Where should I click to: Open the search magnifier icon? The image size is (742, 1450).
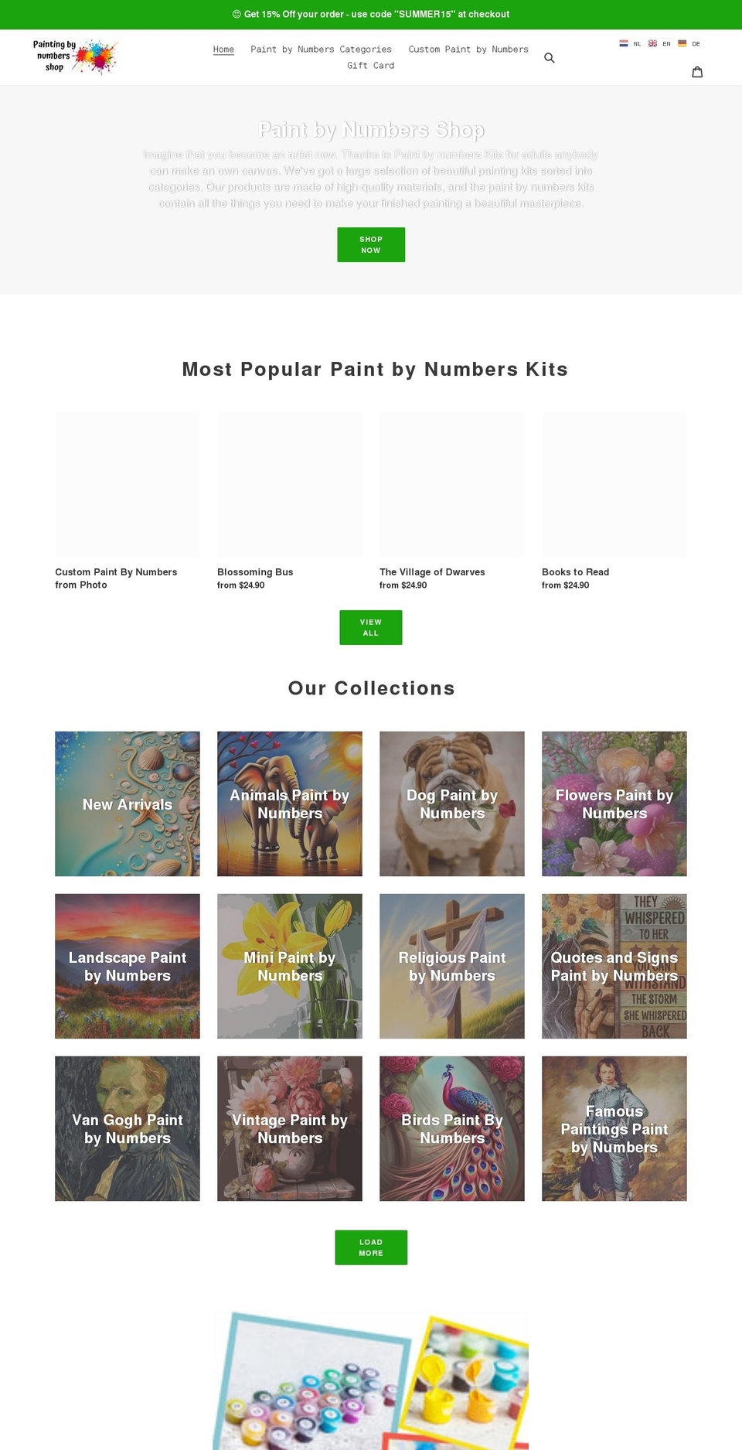click(x=550, y=57)
